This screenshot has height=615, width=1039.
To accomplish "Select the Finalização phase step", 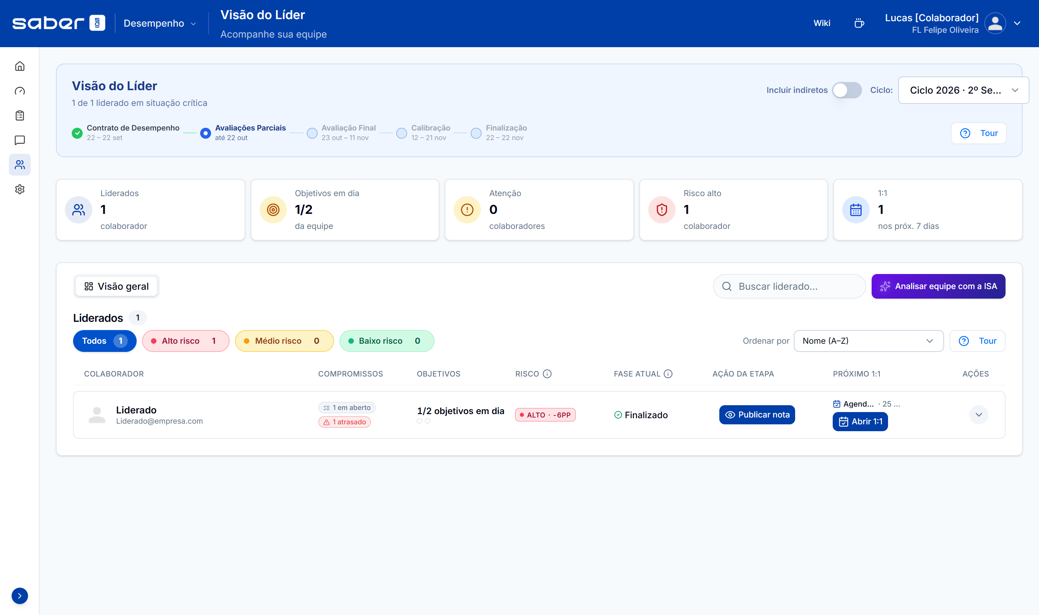I will click(x=499, y=133).
